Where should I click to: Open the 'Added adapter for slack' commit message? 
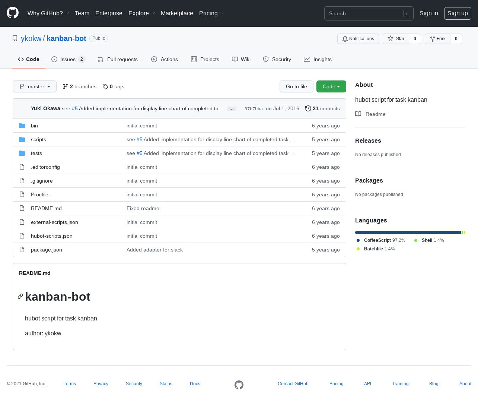pyautogui.click(x=154, y=250)
